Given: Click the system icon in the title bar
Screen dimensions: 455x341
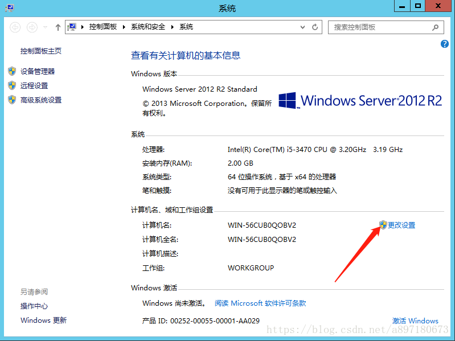Looking at the screenshot, I should tap(10, 8).
